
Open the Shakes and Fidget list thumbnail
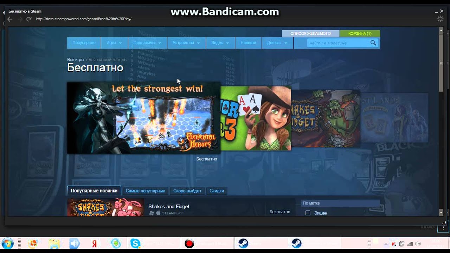coord(105,208)
